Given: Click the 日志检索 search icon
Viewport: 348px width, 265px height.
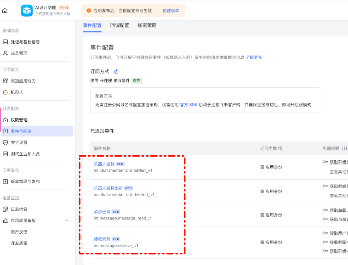Looking at the screenshot, I should pyautogui.click(x=6, y=209).
